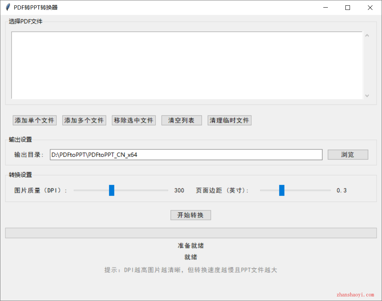Screen dimensions: 382x301
Task: Open folder picker with 浏览 button
Action: 348,155
